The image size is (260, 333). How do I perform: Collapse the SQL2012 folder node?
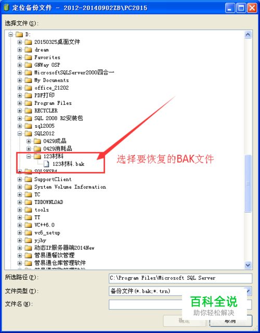[20, 133]
